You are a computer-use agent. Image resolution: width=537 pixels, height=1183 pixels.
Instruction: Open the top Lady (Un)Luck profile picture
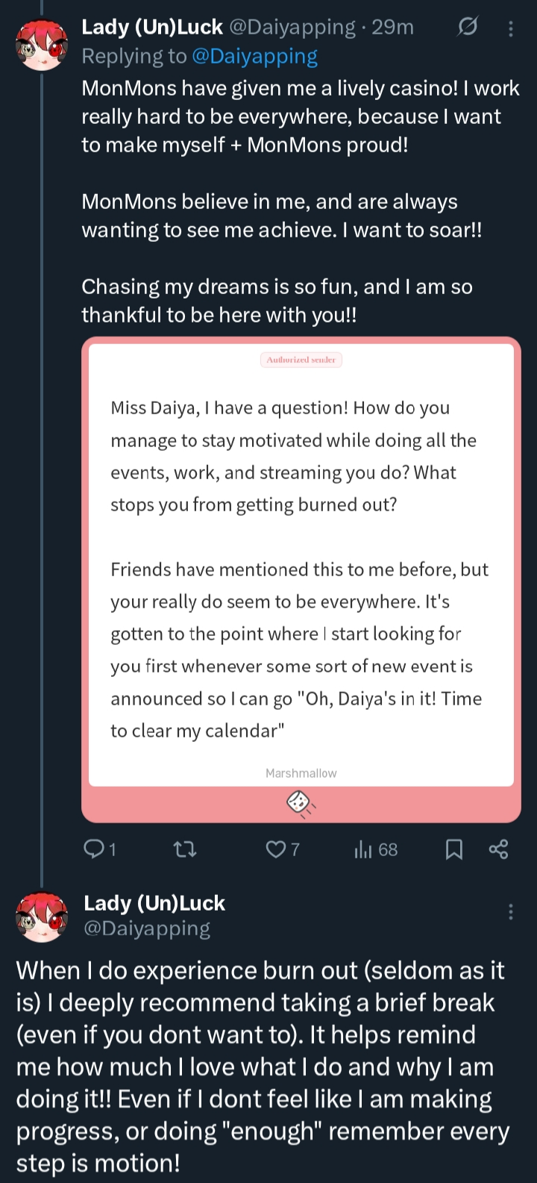pyautogui.click(x=41, y=45)
